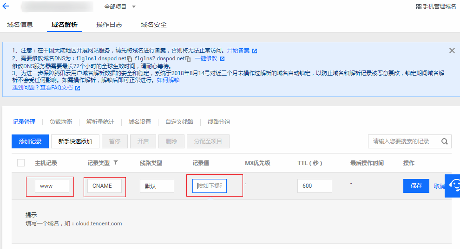The width and height of the screenshot is (460, 249).
Task: Open the 默认 line type dropdown
Action: (x=157, y=186)
